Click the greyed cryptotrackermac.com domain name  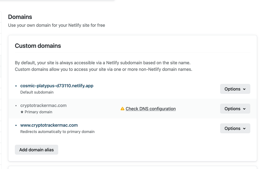43,105
